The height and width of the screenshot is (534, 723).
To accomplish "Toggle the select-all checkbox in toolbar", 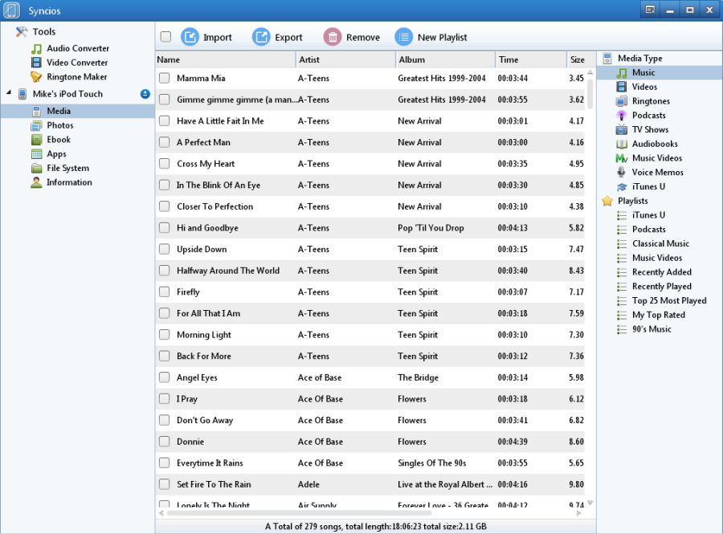I will [165, 37].
